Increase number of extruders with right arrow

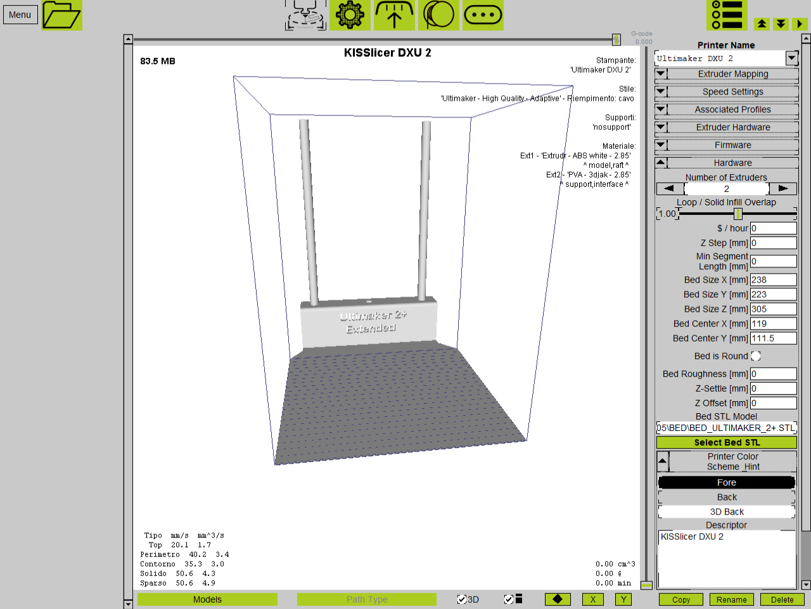point(783,188)
